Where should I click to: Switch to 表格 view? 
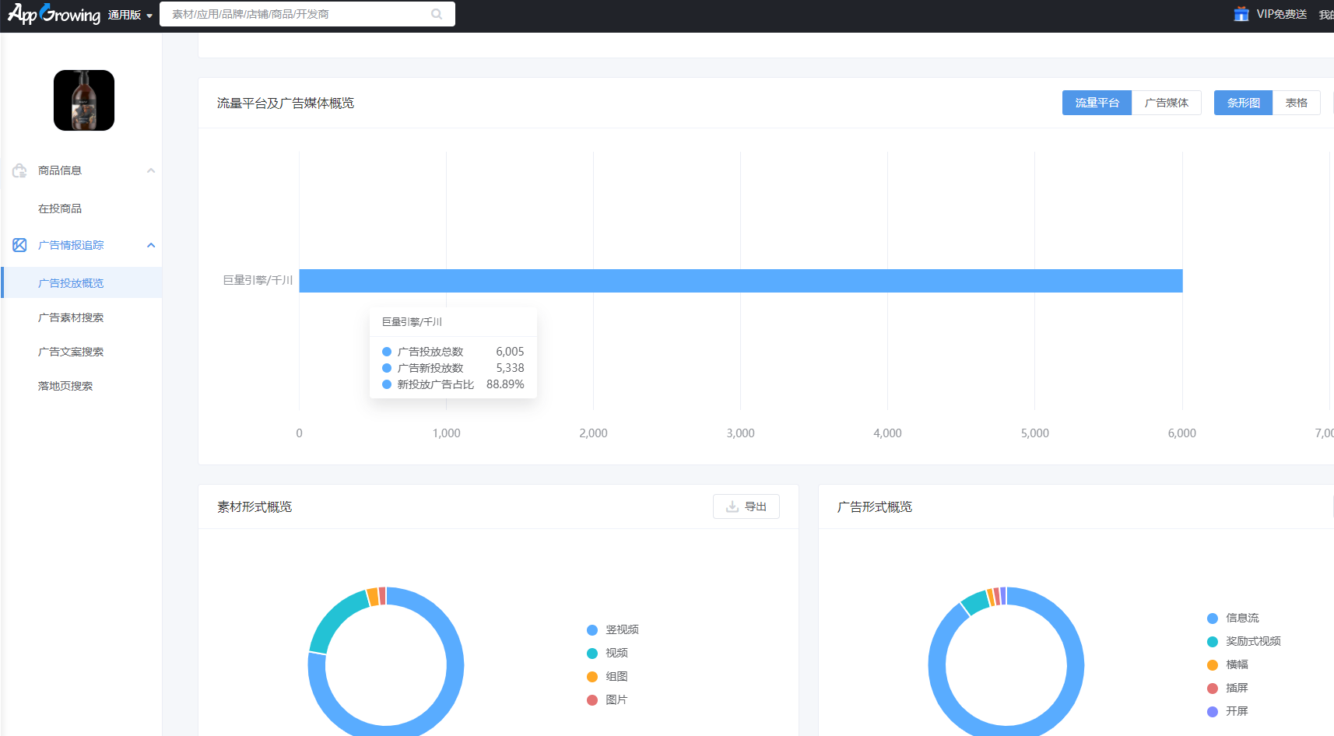[1296, 103]
